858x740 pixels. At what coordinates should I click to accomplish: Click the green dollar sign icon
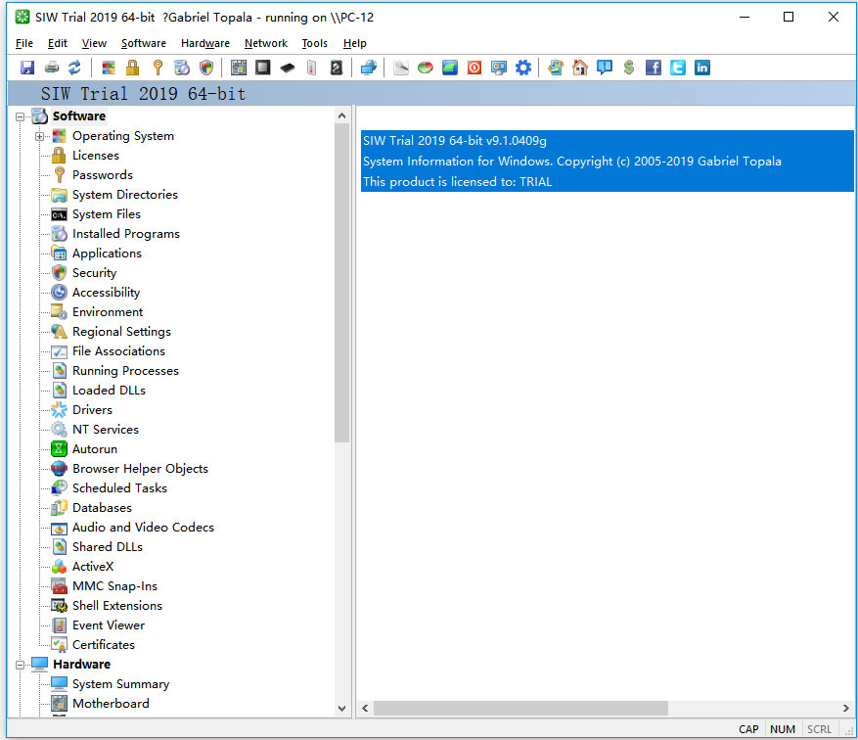[x=628, y=68]
